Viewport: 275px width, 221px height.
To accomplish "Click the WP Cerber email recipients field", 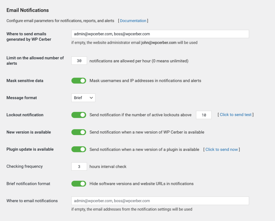I will click(x=160, y=34).
